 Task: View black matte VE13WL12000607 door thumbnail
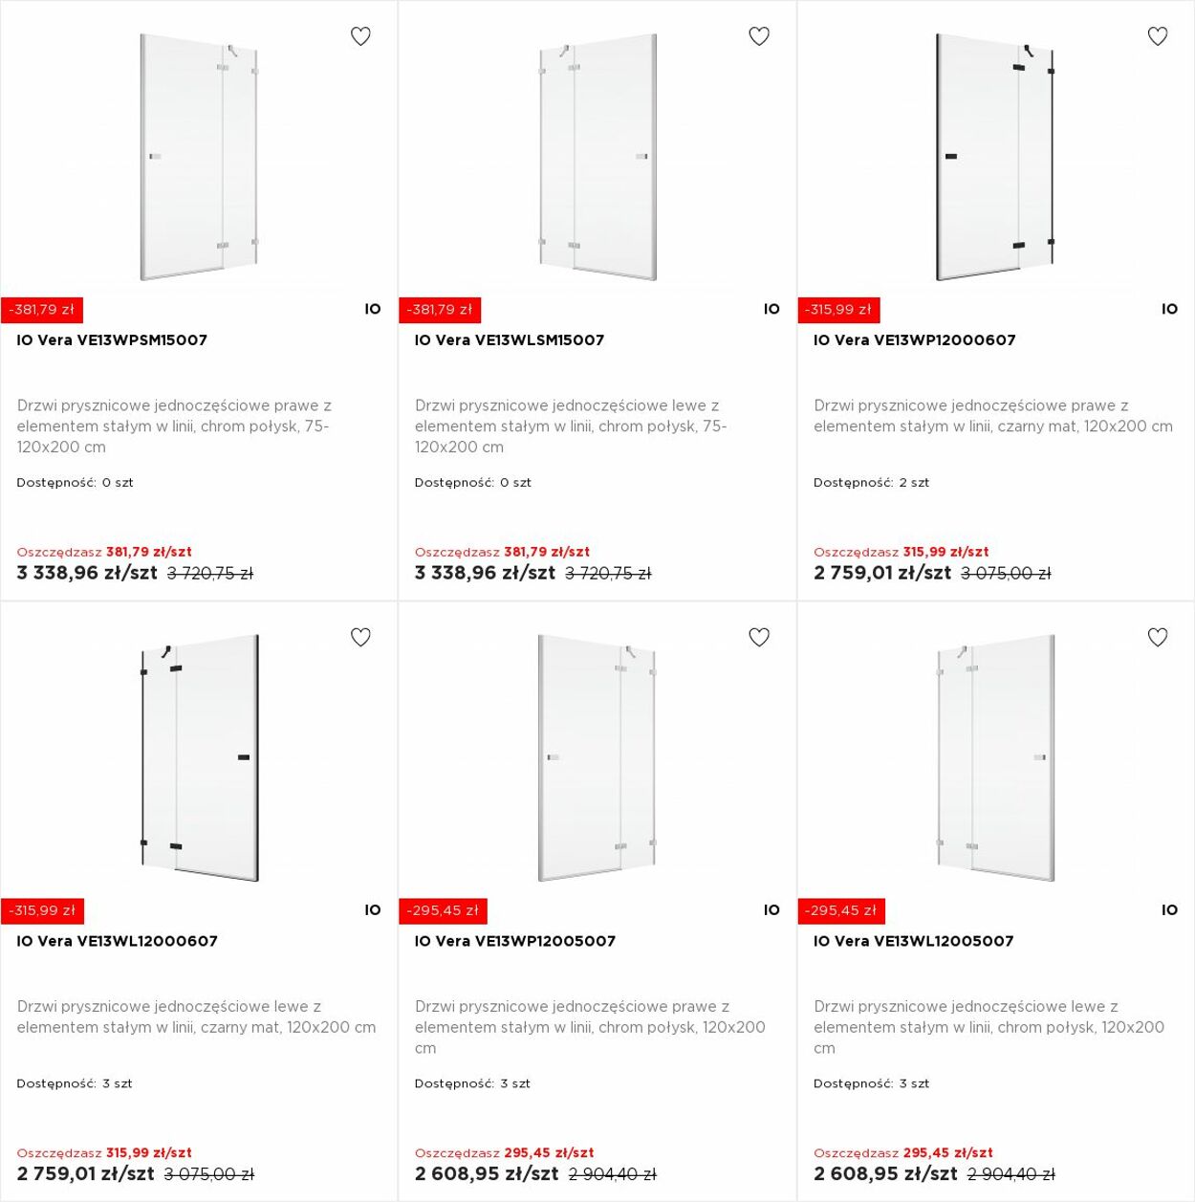click(199, 757)
